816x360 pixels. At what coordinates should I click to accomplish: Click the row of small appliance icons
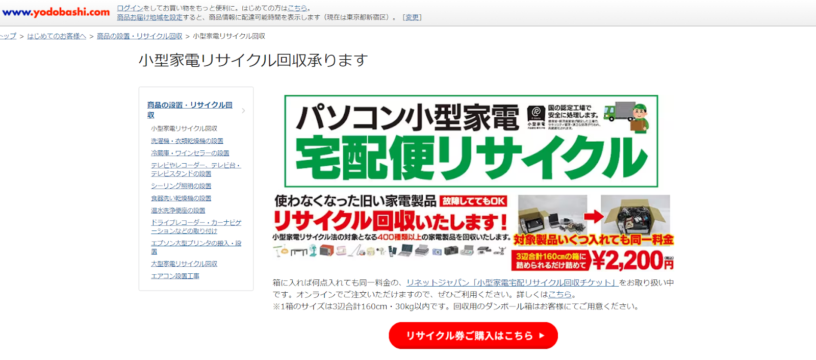(x=389, y=250)
